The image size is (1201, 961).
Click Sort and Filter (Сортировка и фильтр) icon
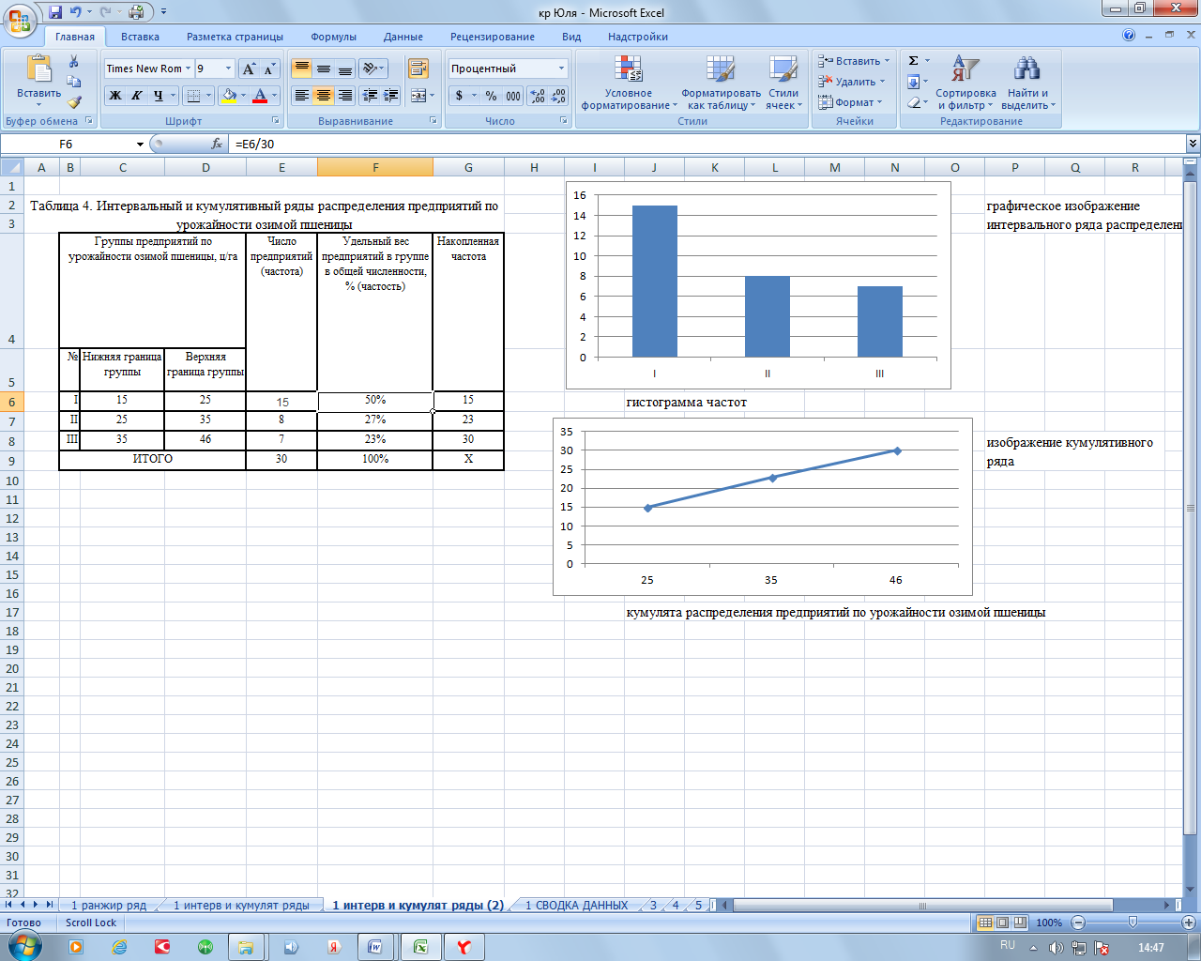(x=965, y=69)
